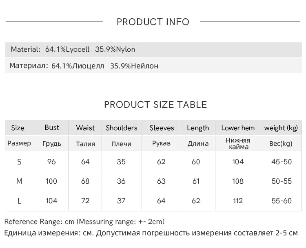The height and width of the screenshot is (248, 306).
Task: Click the lower hem value 108
Action: tap(238, 181)
